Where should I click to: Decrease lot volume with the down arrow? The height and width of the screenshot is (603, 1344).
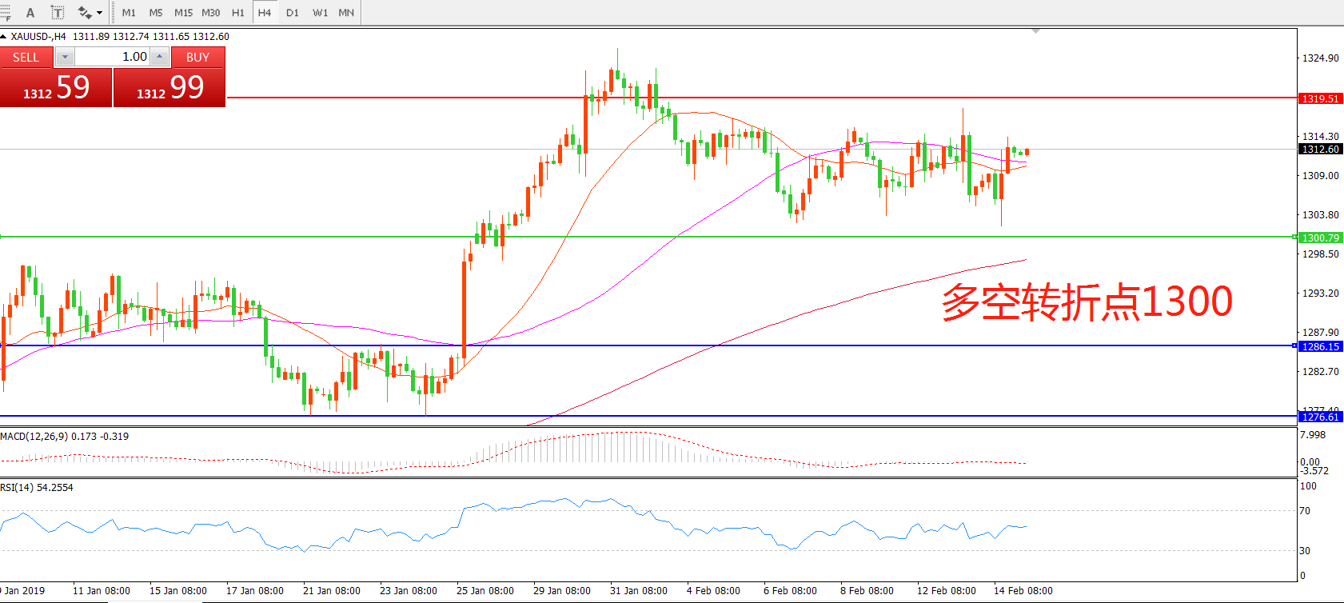tap(65, 57)
